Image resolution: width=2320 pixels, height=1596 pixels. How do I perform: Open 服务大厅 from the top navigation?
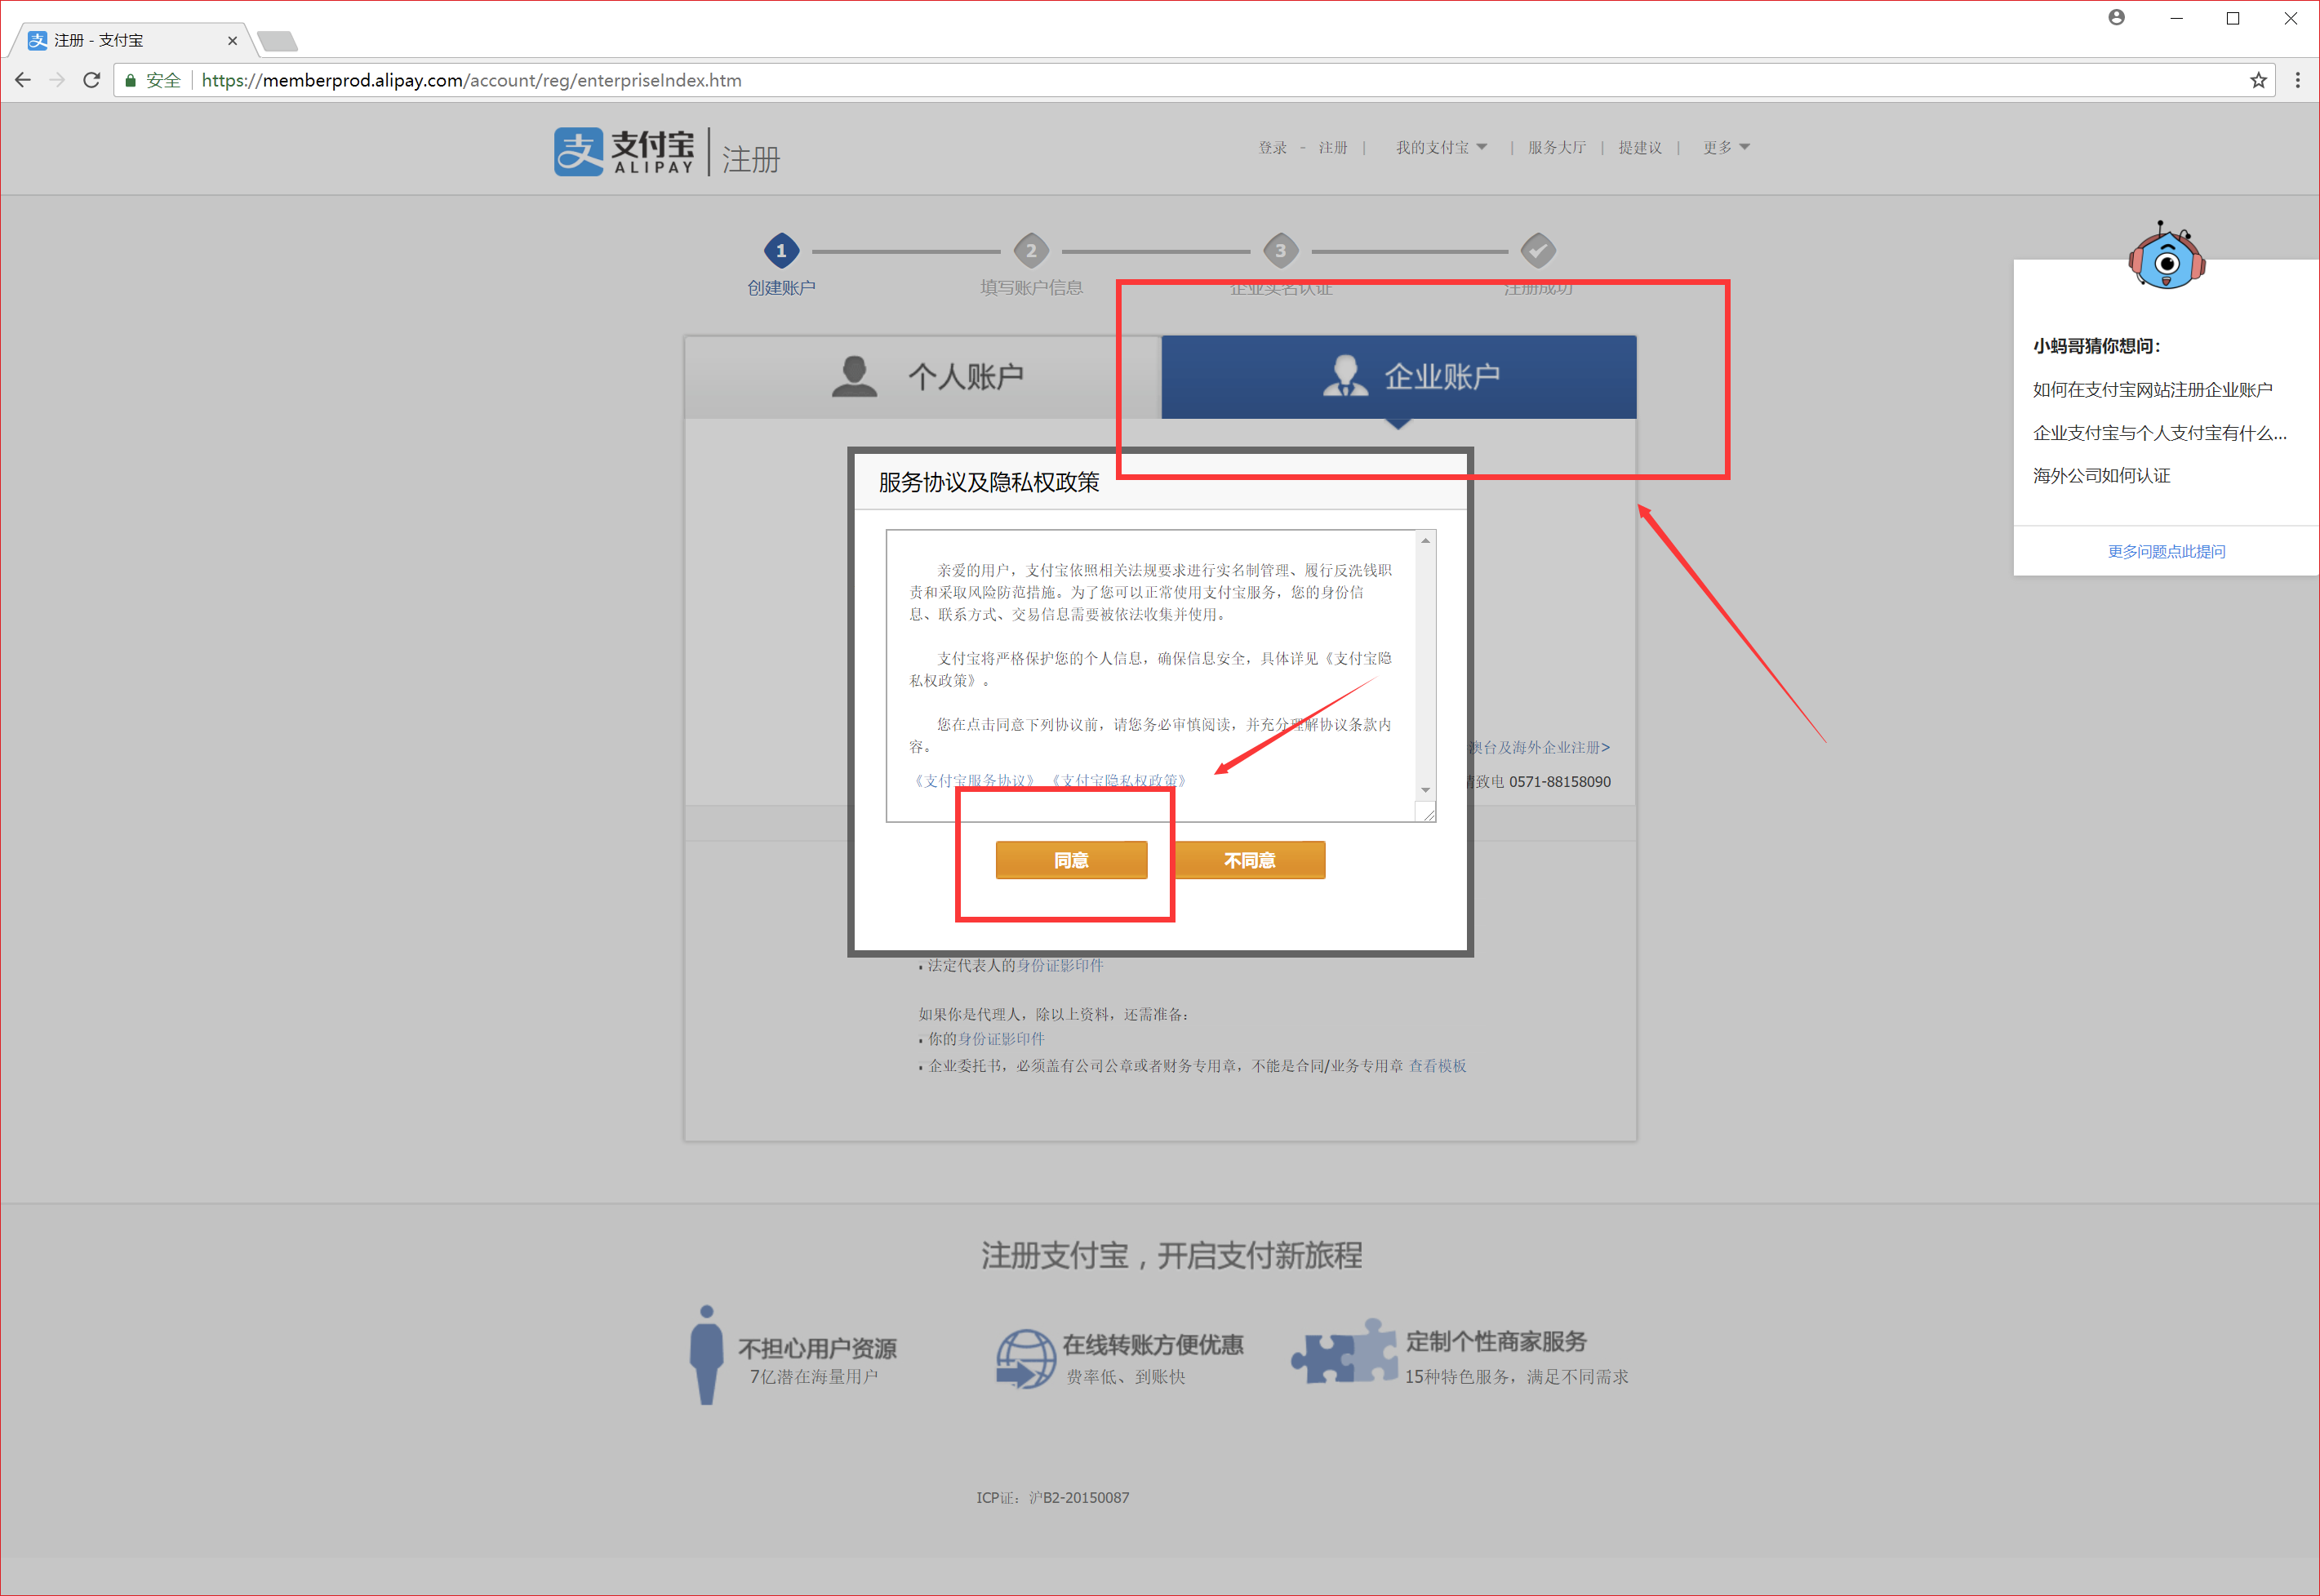[x=1556, y=147]
